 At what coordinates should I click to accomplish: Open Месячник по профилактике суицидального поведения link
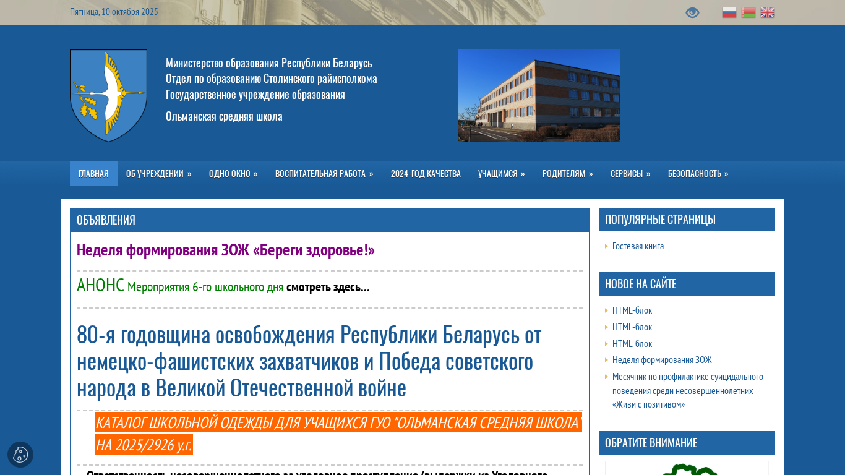[x=688, y=391]
